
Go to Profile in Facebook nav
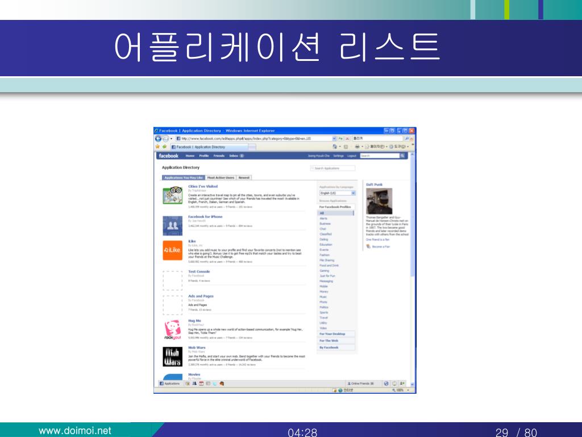tap(204, 156)
